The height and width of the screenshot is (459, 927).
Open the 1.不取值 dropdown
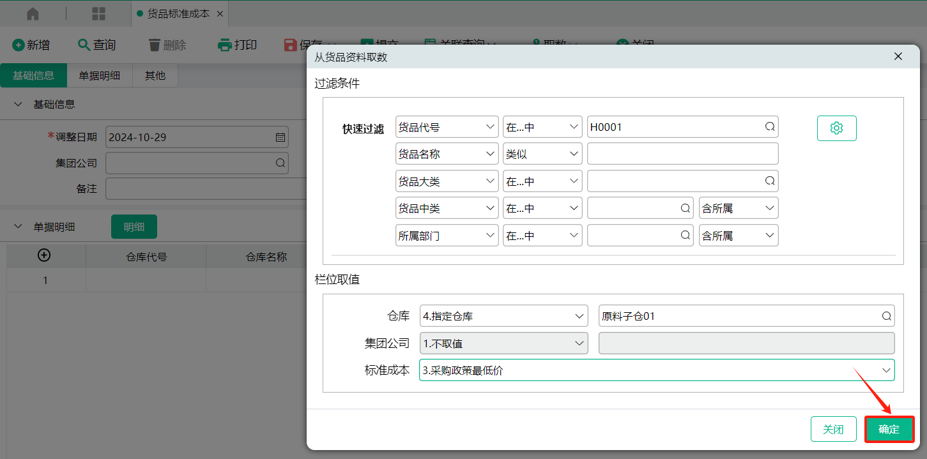click(x=503, y=343)
